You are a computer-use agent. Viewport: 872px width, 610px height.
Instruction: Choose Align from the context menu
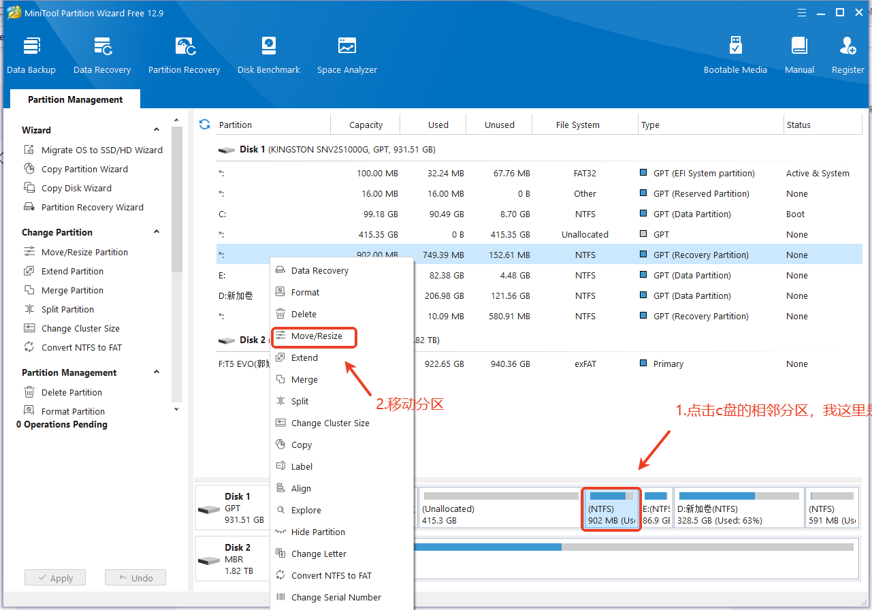[342, 488]
